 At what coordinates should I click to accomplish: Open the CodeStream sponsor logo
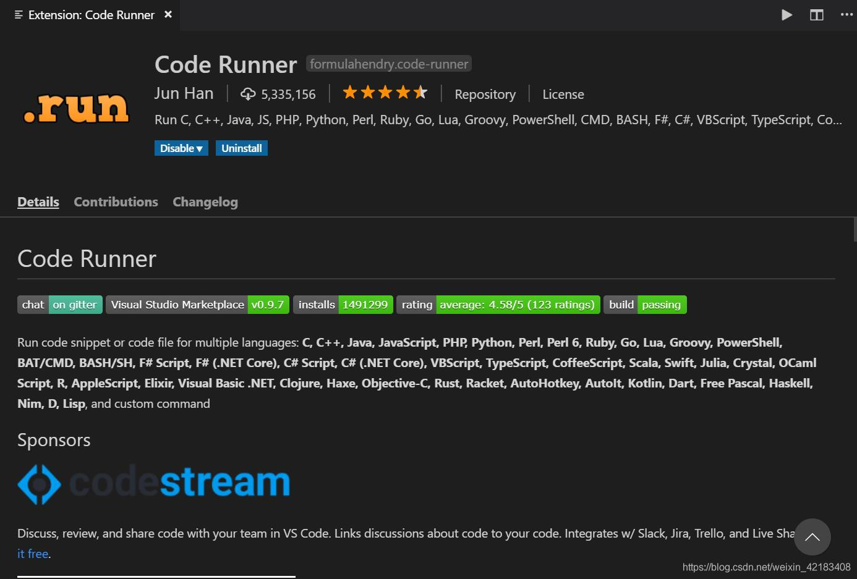click(x=154, y=483)
